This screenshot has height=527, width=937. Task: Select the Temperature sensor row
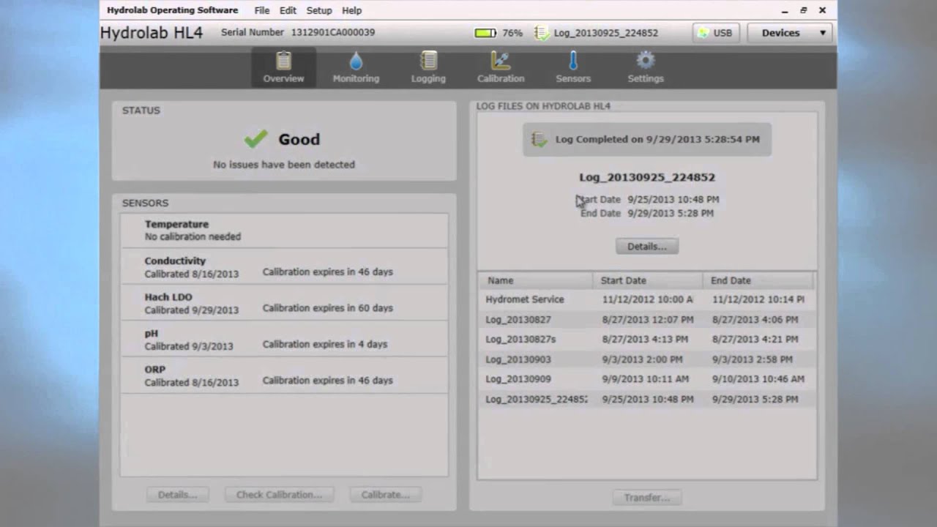coord(284,231)
